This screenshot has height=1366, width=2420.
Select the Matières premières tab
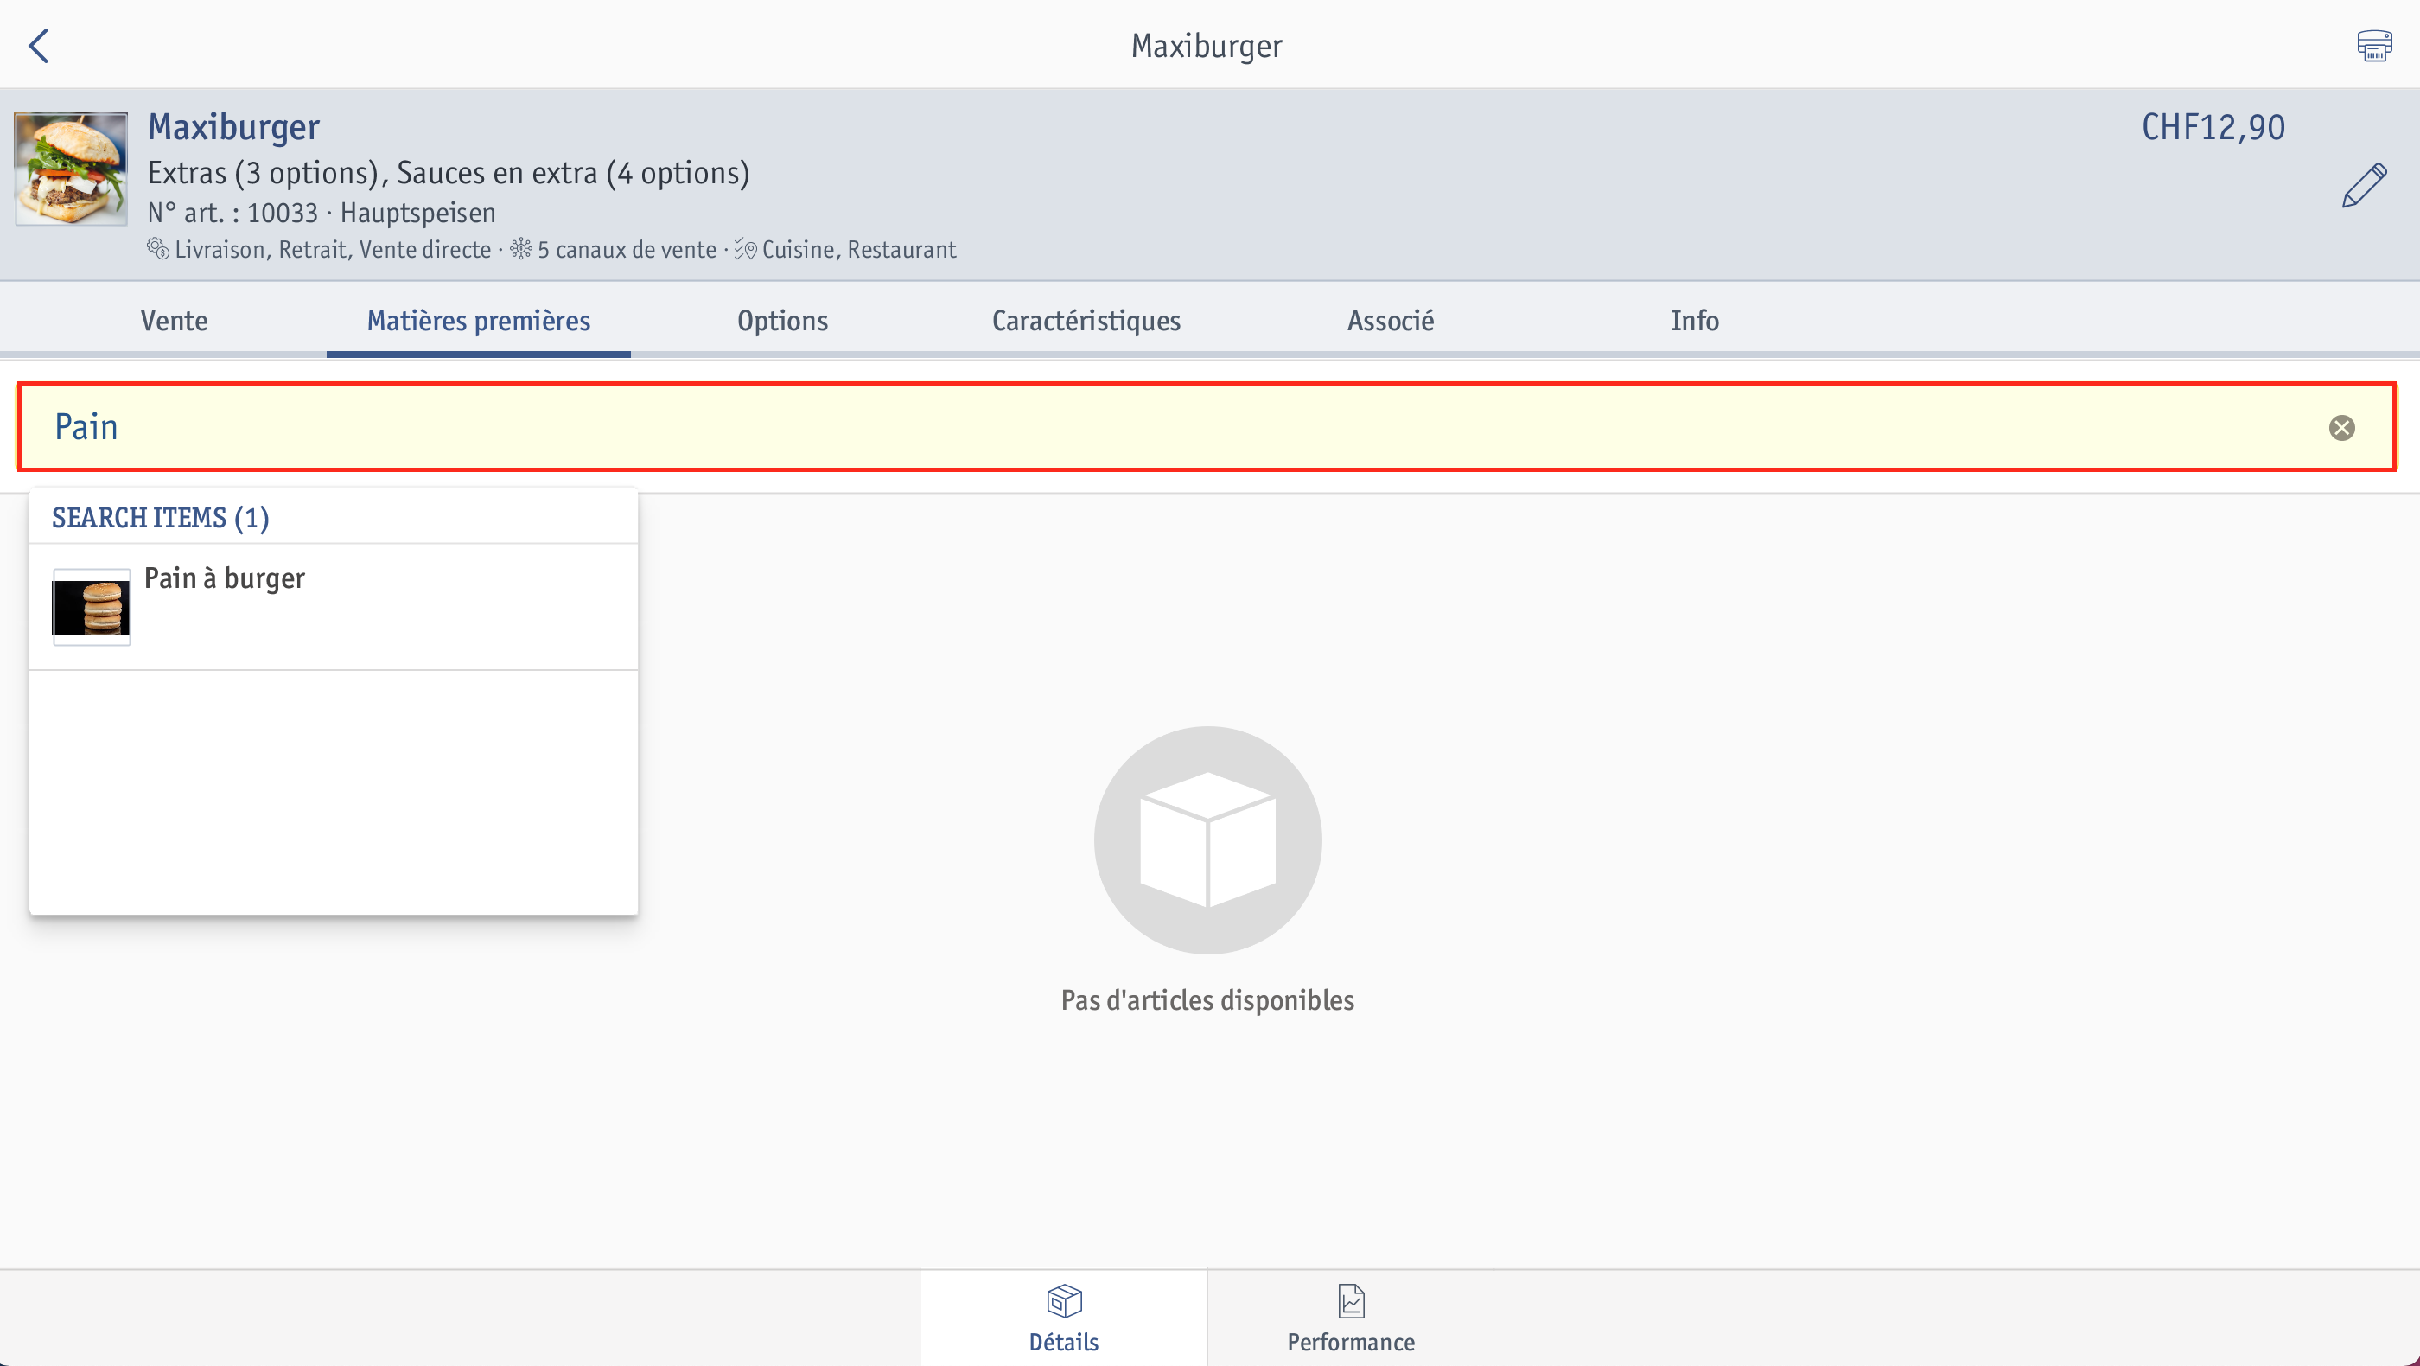tap(478, 322)
